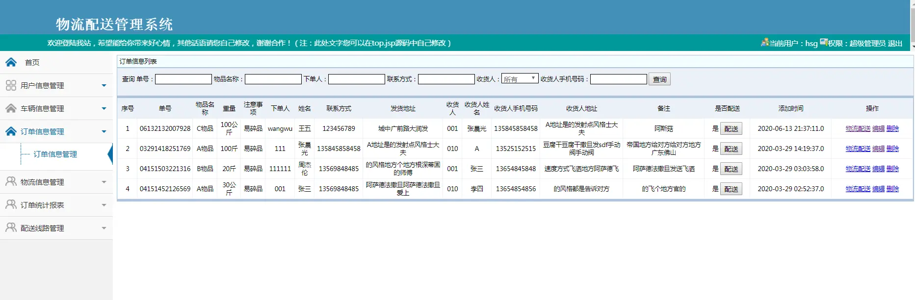Click order number 04151452126569 cell

pyautogui.click(x=165, y=189)
